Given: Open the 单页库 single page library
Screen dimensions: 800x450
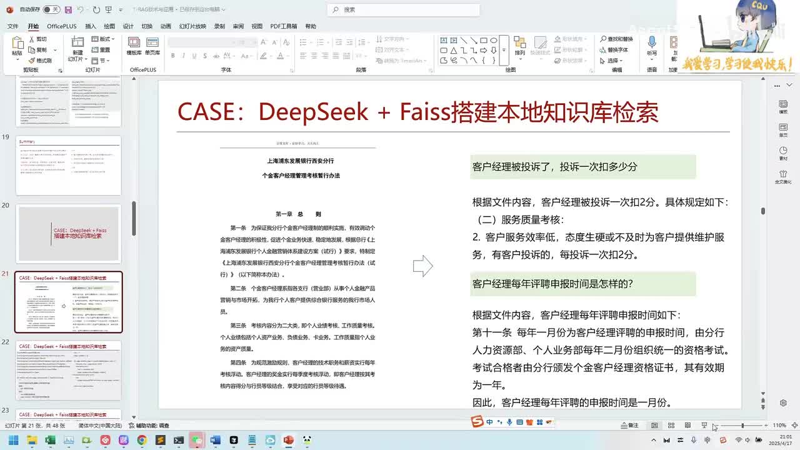Looking at the screenshot, I should [x=152, y=46].
